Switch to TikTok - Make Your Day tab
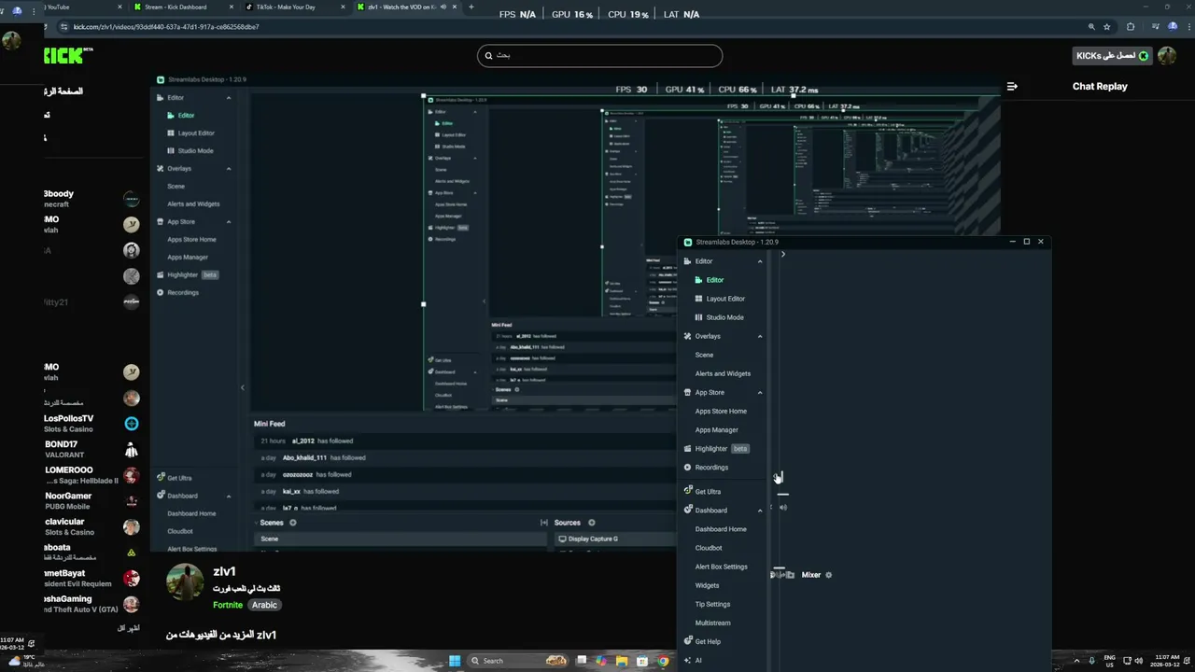Viewport: 1195px width, 672px height. pyautogui.click(x=294, y=7)
